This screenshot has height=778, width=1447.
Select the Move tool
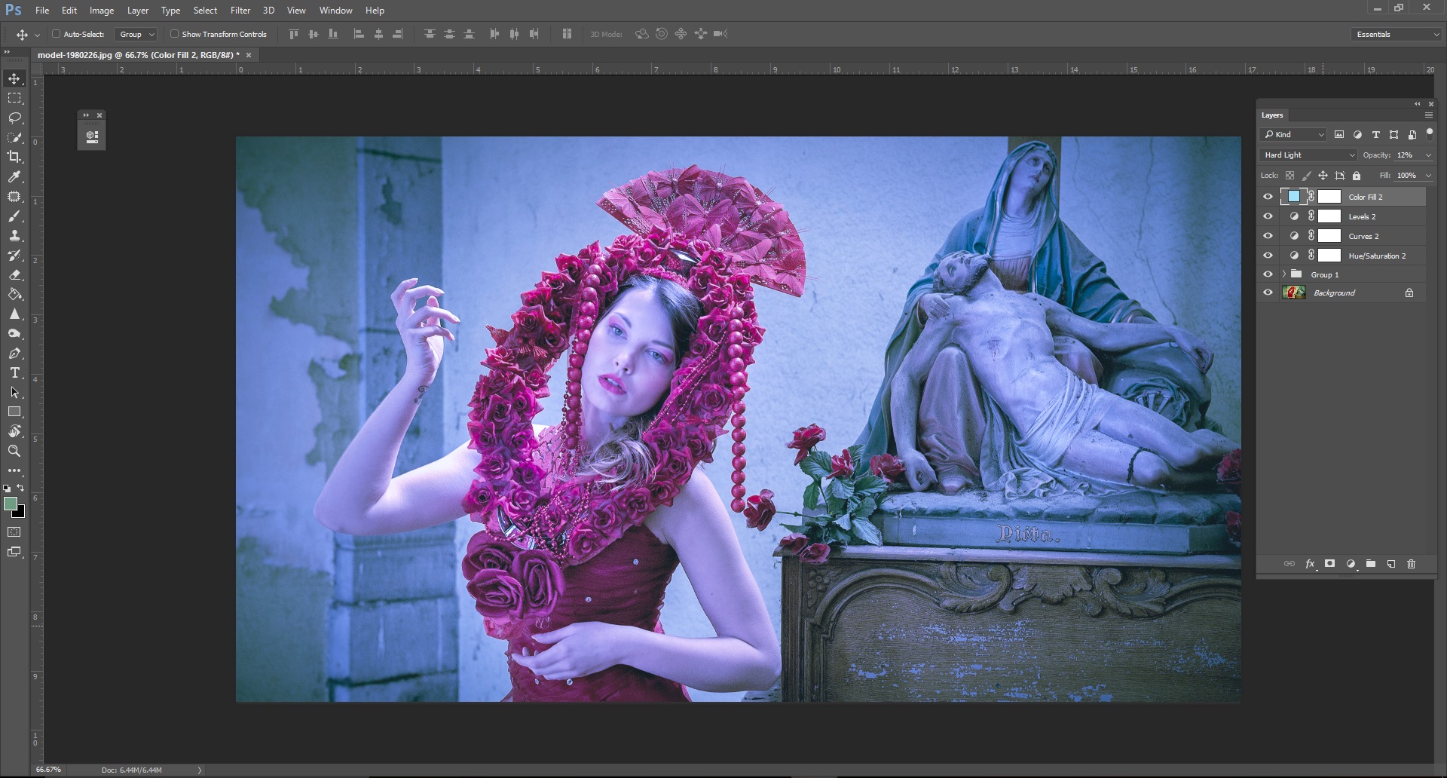tap(14, 78)
